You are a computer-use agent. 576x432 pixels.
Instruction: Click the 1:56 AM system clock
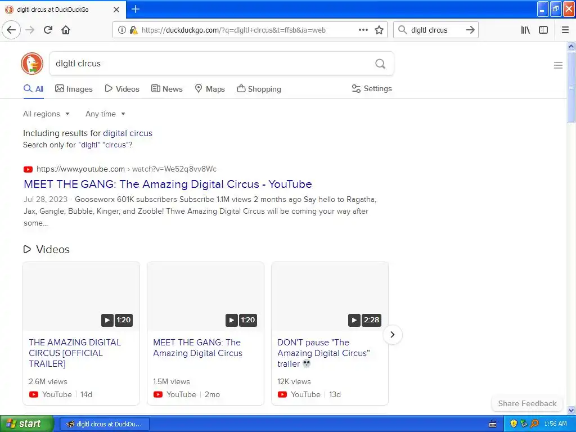click(555, 424)
